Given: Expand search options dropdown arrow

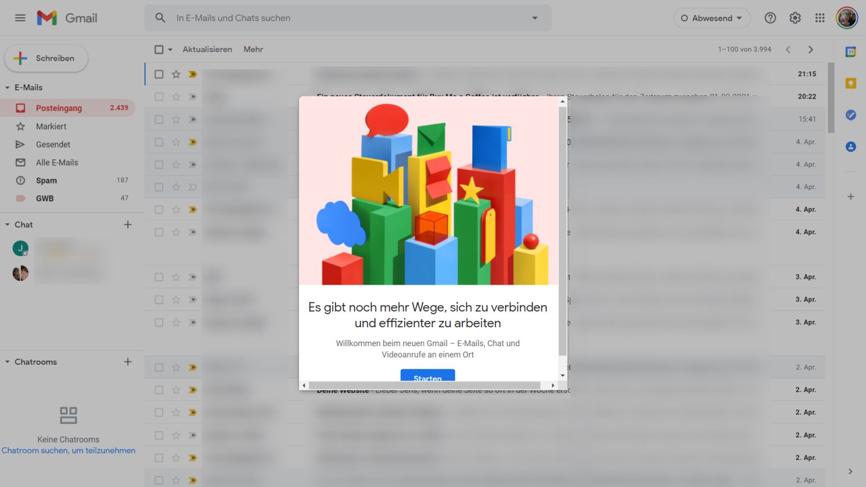Looking at the screenshot, I should [535, 18].
